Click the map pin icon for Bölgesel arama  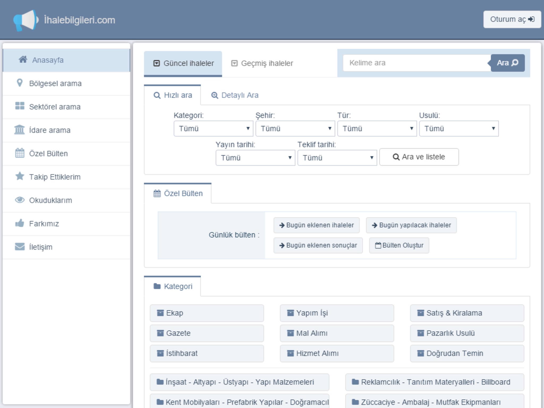pyautogui.click(x=19, y=83)
